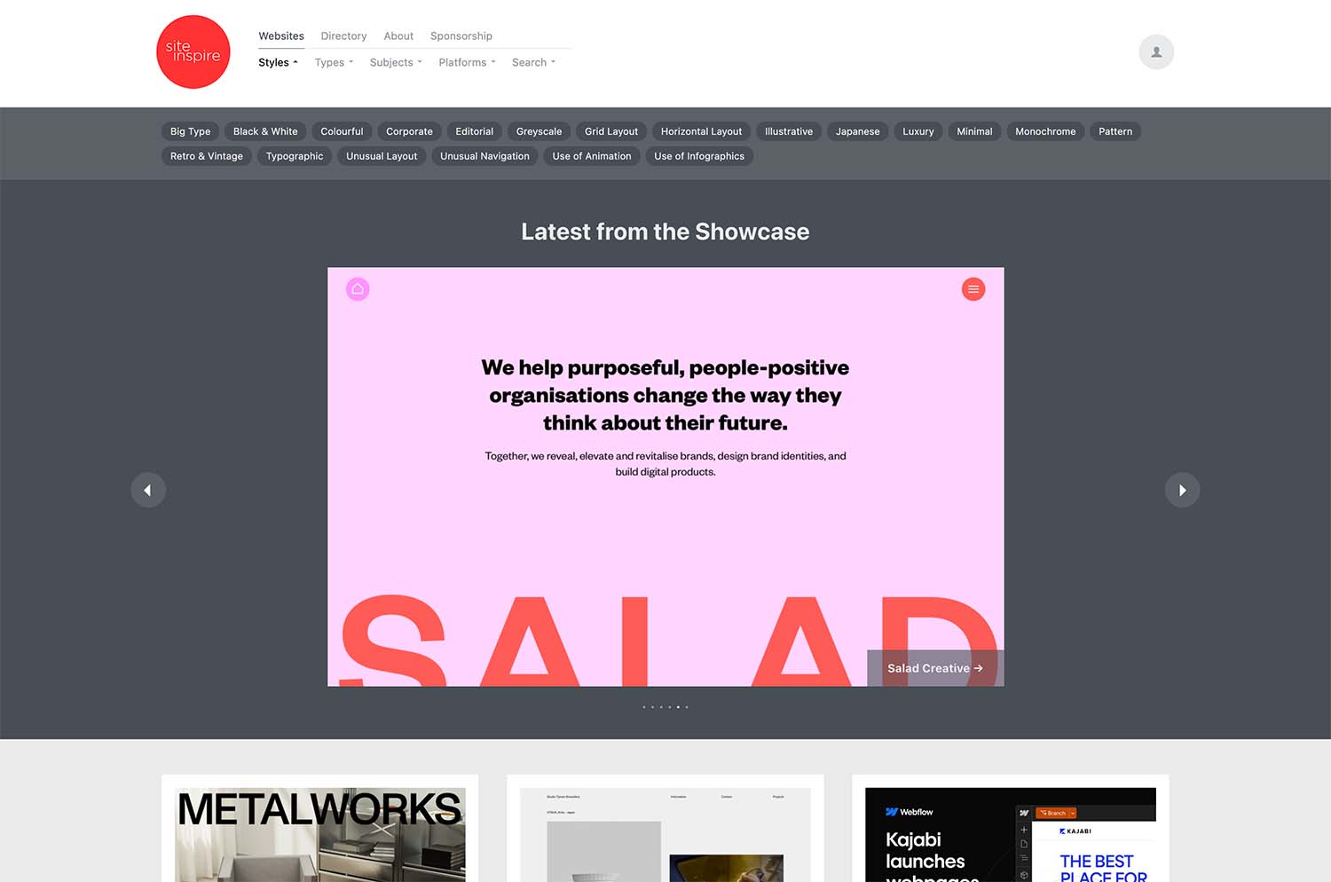Click the first carousel pagination dot
Viewport: 1331px width, 882px height.
coord(644,707)
